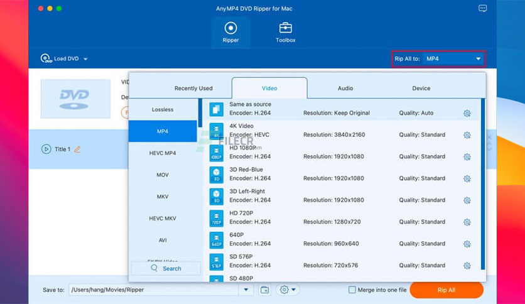Click 'Resolution: 960x640' text
The width and height of the screenshot is (525, 304).
pos(331,244)
